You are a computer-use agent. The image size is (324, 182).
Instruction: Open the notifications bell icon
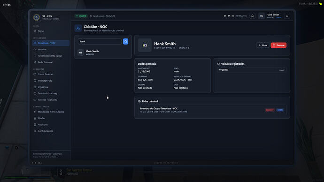coord(252,16)
